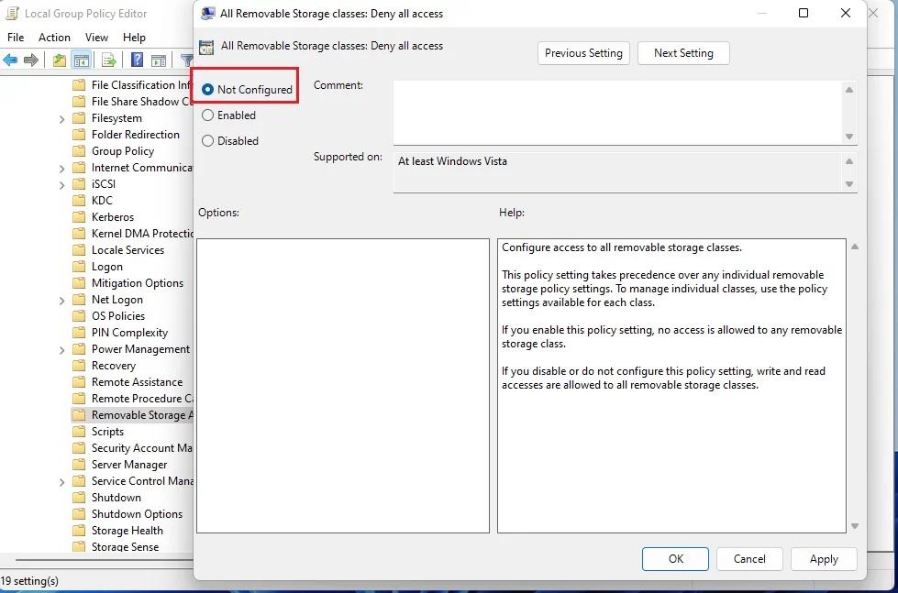
Task: Select the File Share Shadow Copy tree item
Action: (142, 102)
